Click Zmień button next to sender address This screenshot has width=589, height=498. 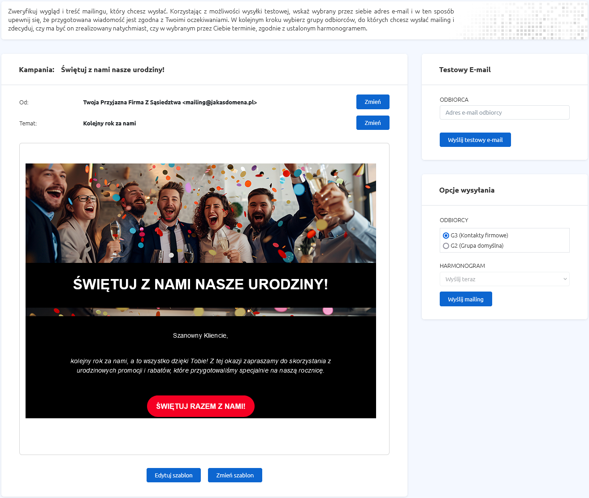pyautogui.click(x=372, y=102)
